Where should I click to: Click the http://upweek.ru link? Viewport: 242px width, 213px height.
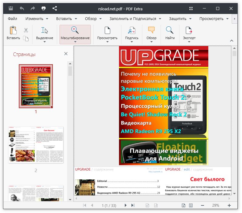[x=155, y=171]
